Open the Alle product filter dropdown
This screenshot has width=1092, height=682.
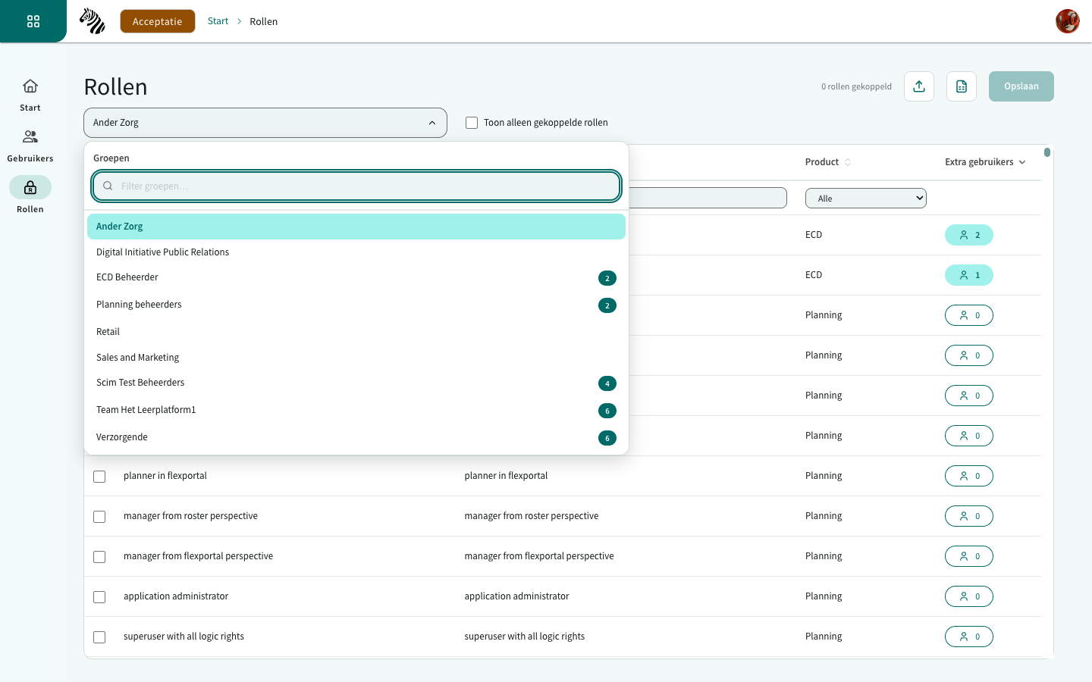pyautogui.click(x=866, y=199)
